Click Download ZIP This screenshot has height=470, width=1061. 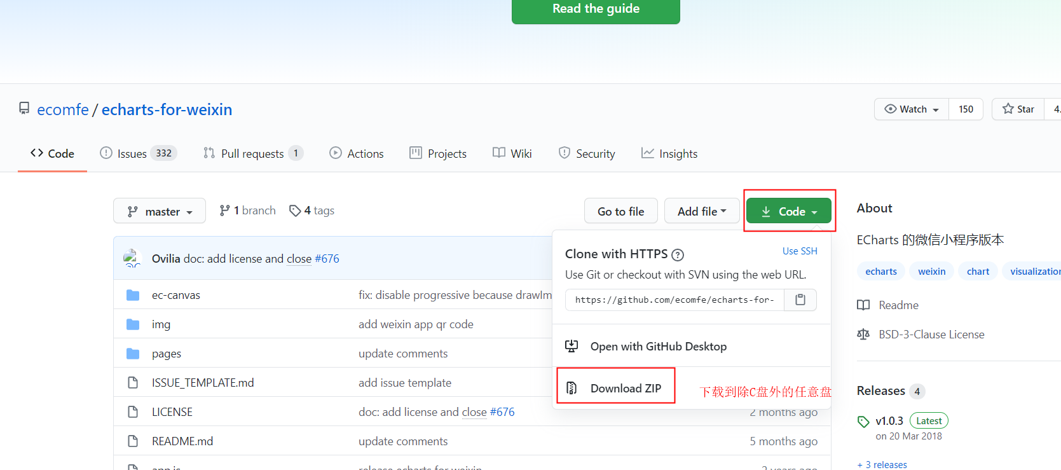pyautogui.click(x=626, y=388)
